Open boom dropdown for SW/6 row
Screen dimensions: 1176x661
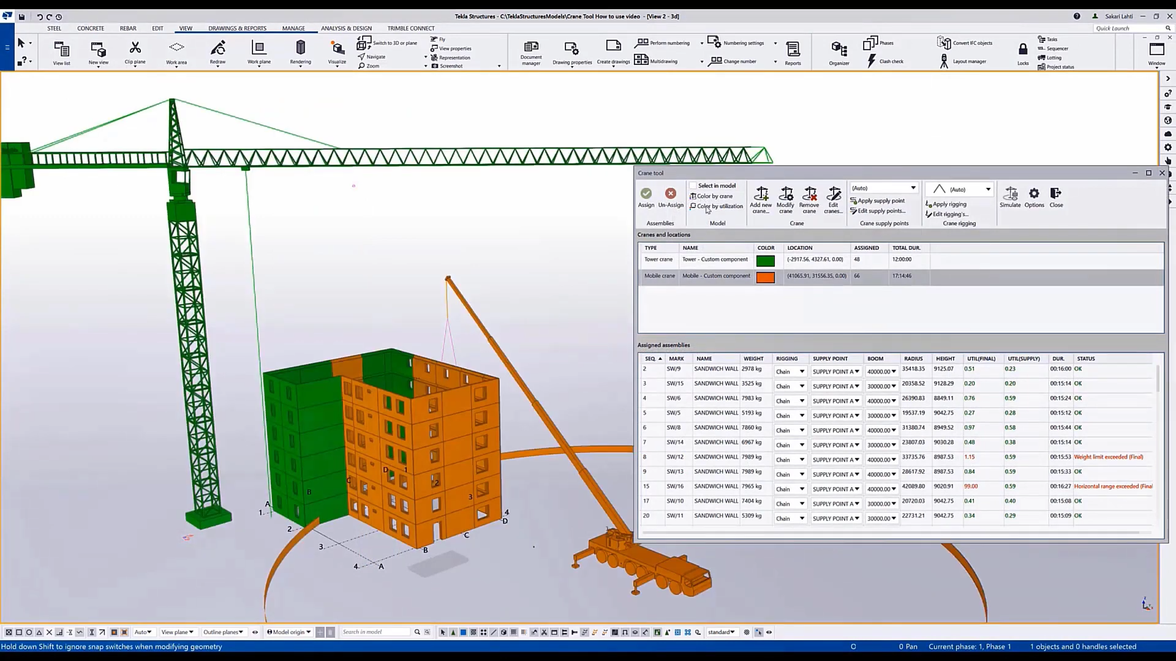pyautogui.click(x=881, y=401)
